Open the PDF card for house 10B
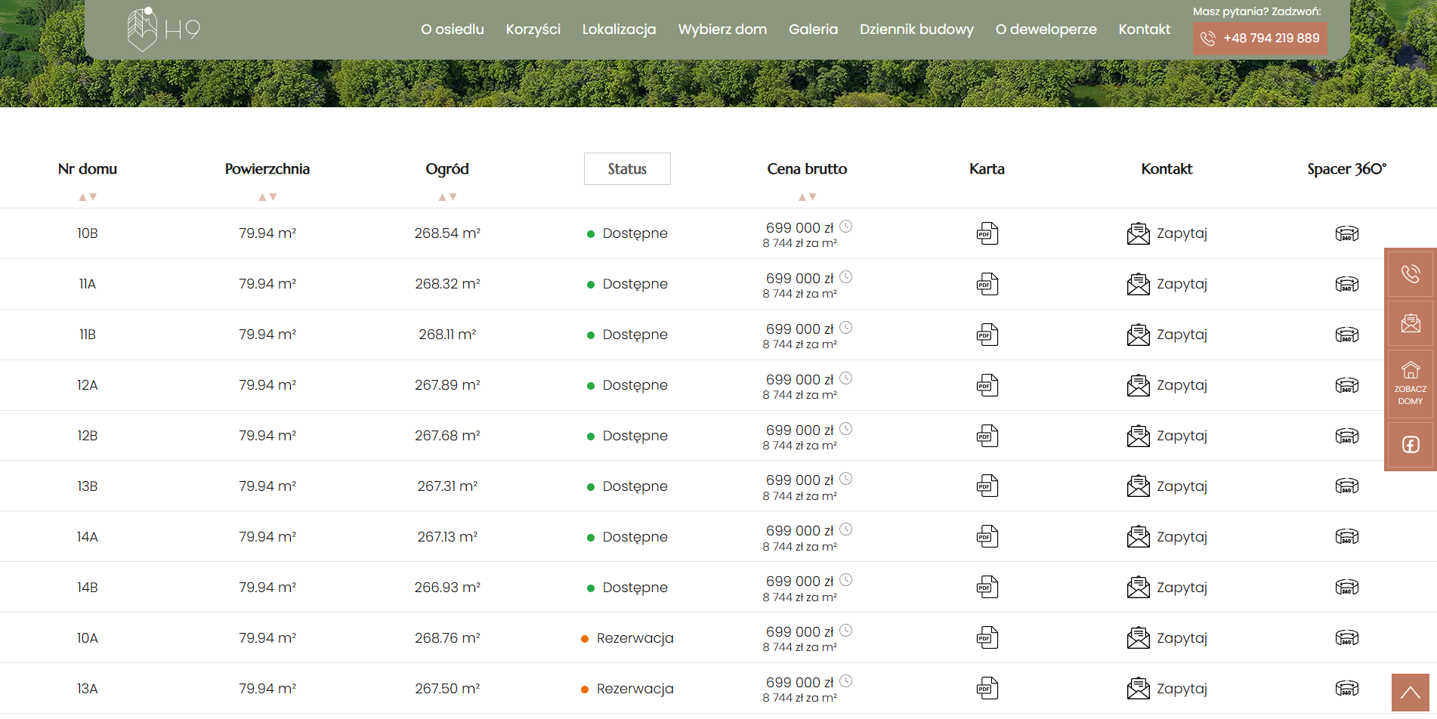 [987, 233]
